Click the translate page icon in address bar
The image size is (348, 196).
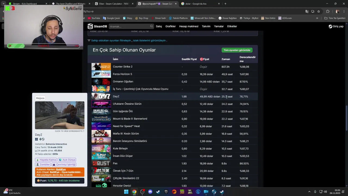307,11
